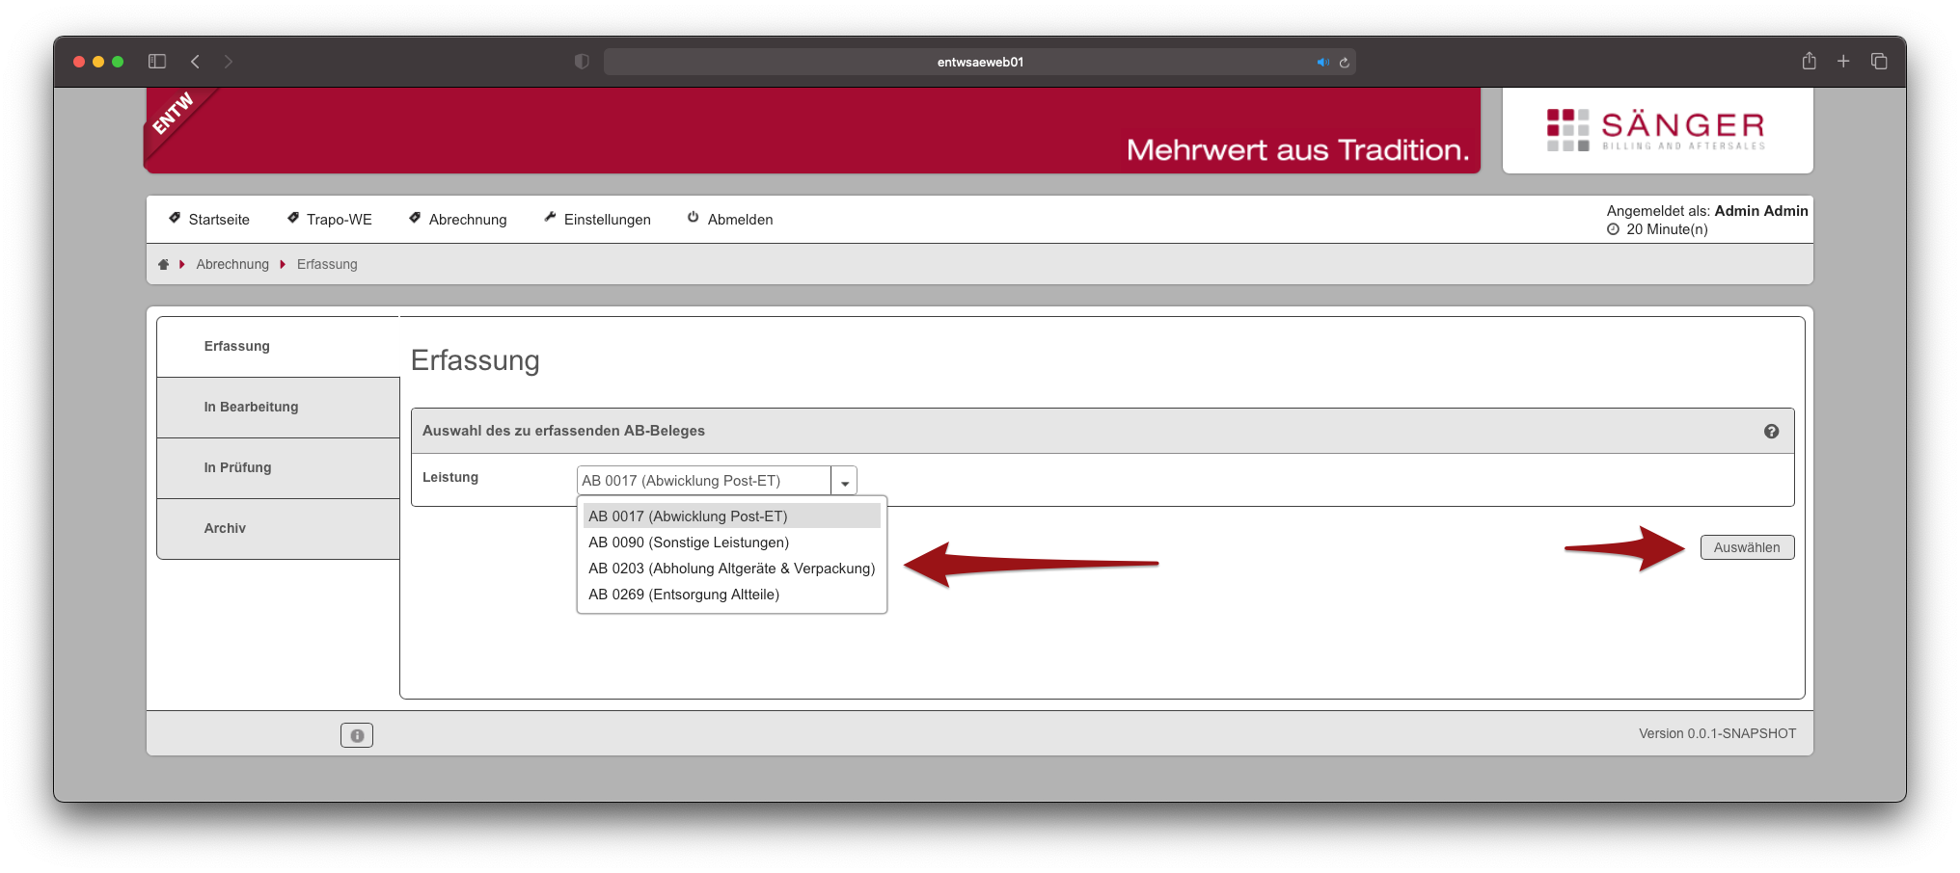Click the Version 0.0.1-SNAPSHOT text
Viewport: 1960px width, 873px height.
coord(1717,733)
